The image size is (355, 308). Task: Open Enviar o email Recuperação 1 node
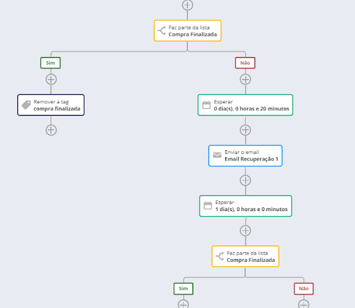click(x=245, y=156)
